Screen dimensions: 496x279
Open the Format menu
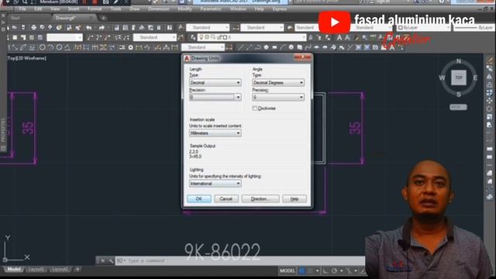95,9
